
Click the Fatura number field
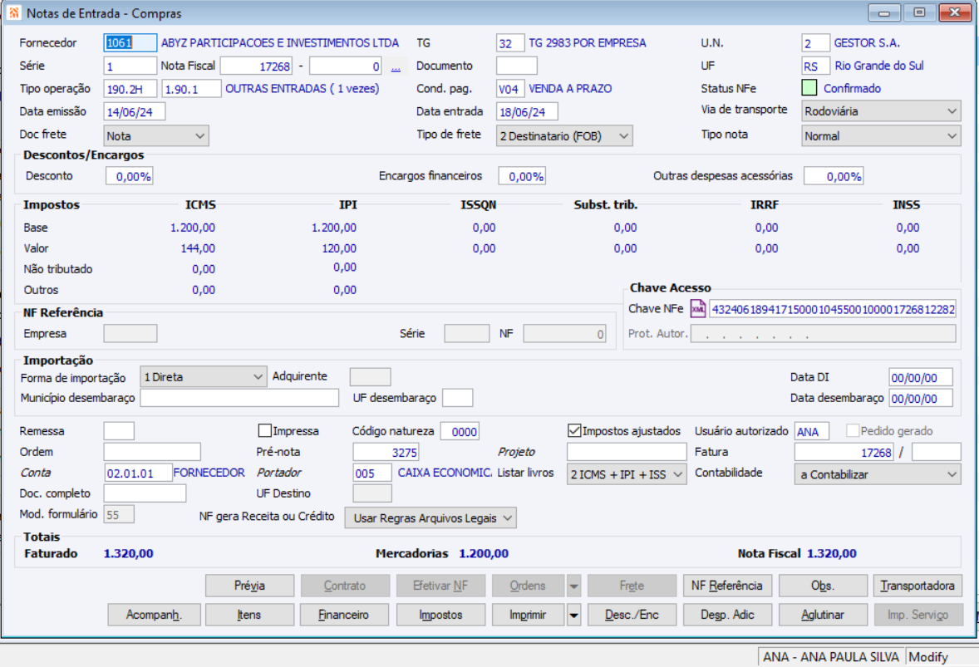point(844,452)
